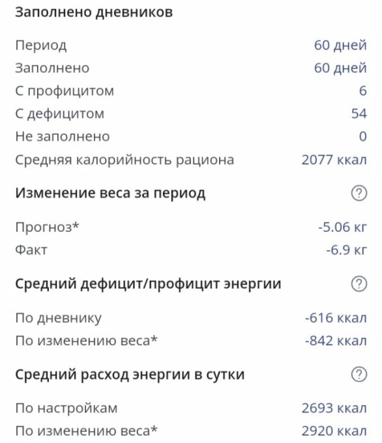Open days С профицитом count 6
The height and width of the screenshot is (443, 382).
coord(363,91)
